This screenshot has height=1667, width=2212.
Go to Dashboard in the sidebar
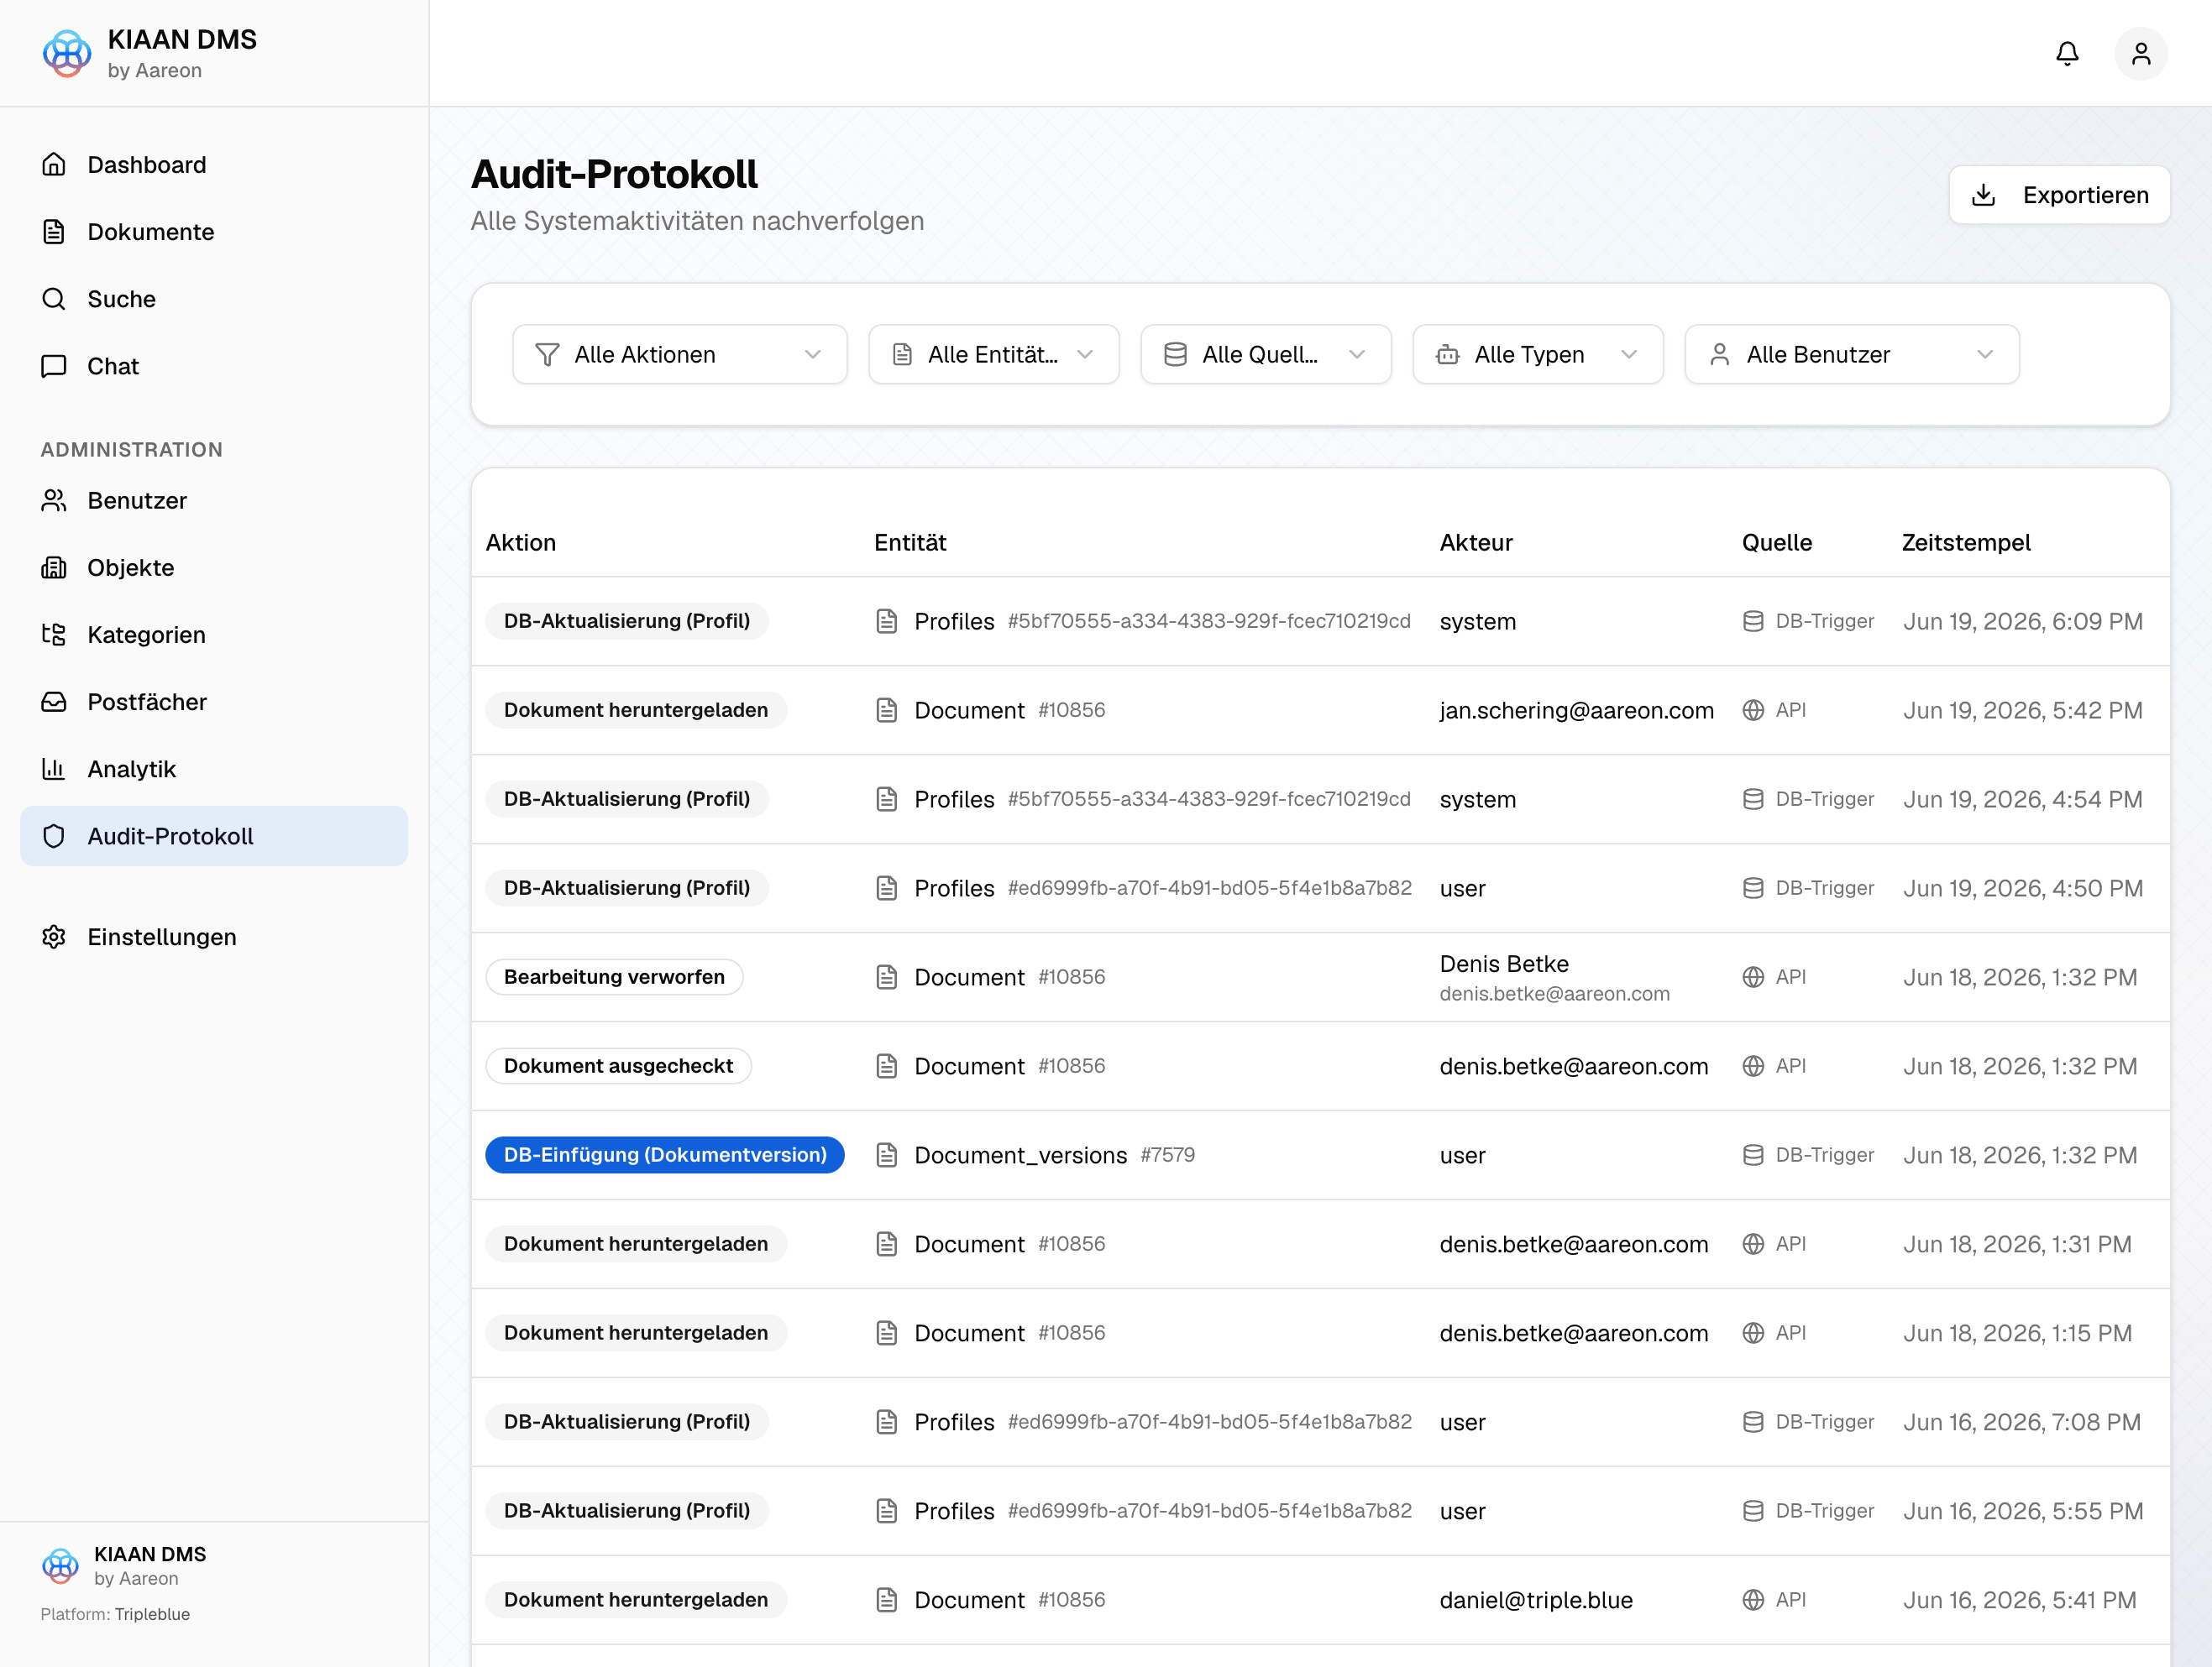click(214, 165)
